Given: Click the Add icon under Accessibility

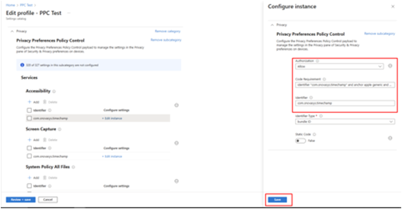Looking at the screenshot, I should [x=29, y=102].
